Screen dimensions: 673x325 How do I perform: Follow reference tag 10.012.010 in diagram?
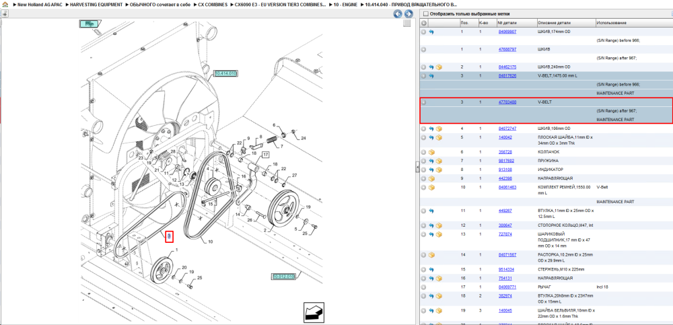click(x=283, y=276)
